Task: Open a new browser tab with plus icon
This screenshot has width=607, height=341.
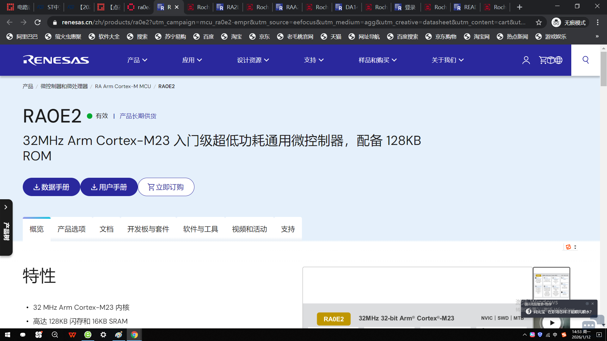Action: [519, 7]
